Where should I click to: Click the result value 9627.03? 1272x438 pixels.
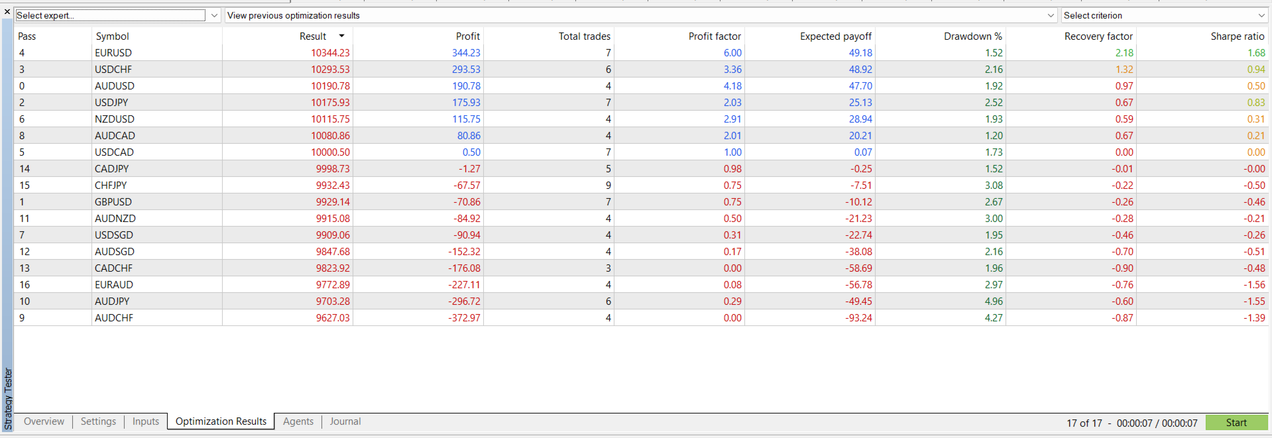(x=333, y=318)
